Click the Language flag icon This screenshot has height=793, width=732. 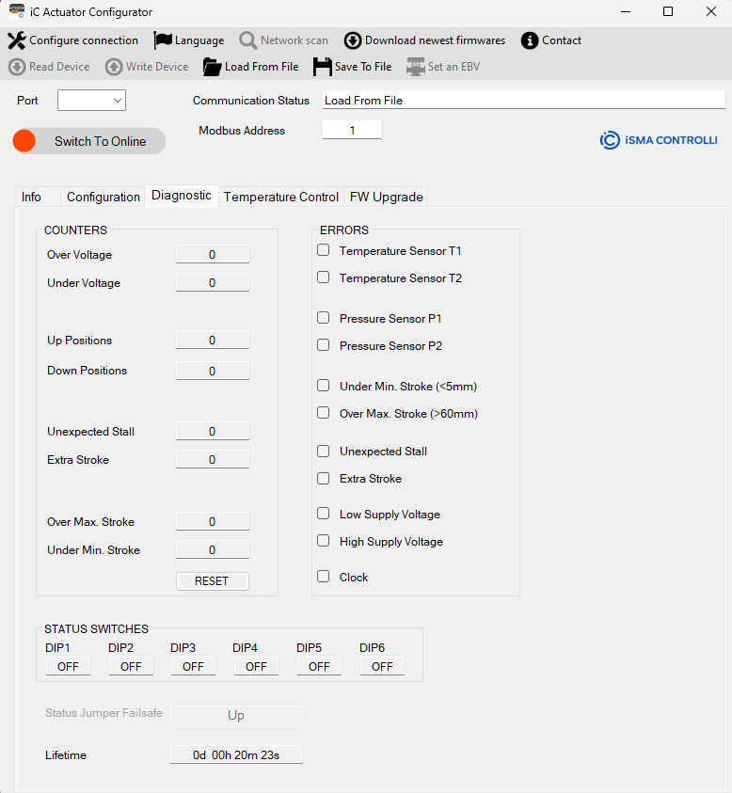tap(163, 40)
